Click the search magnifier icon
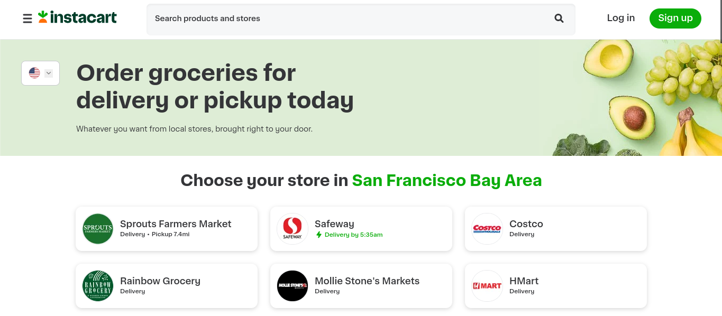This screenshot has height=316, width=722. pyautogui.click(x=559, y=18)
